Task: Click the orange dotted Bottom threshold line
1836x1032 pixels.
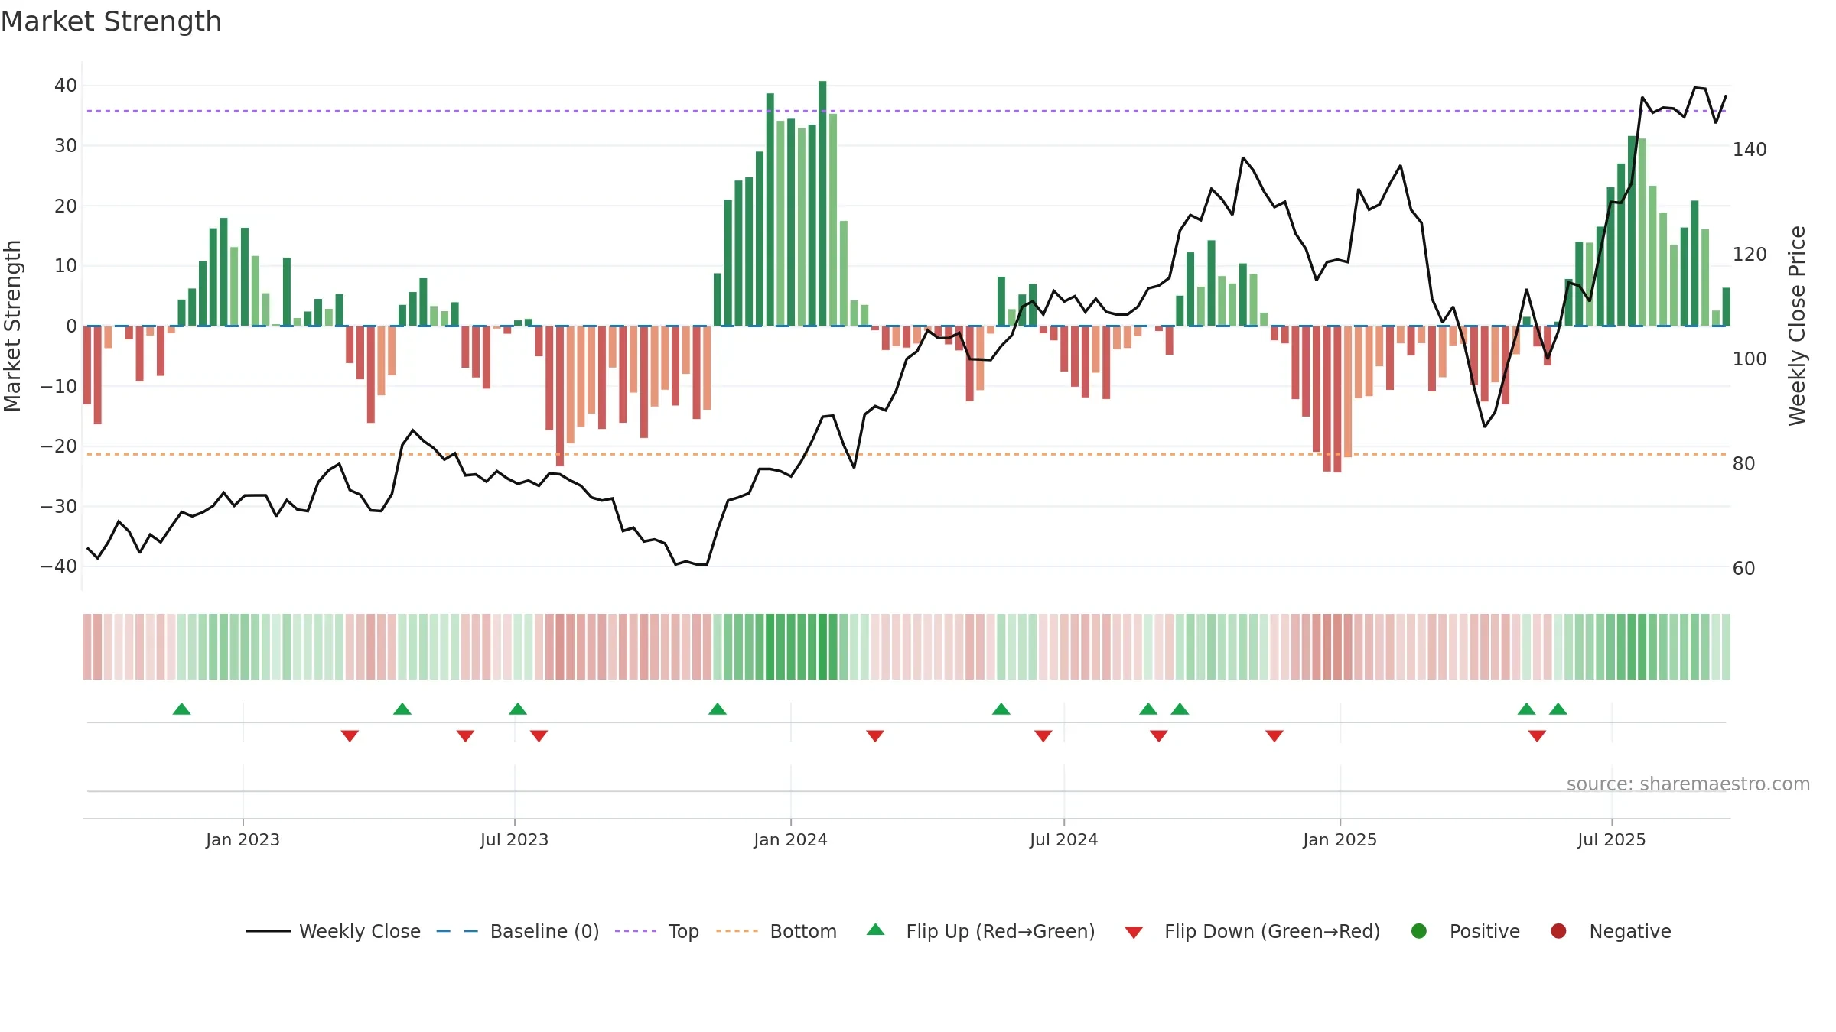Action: coord(907,454)
